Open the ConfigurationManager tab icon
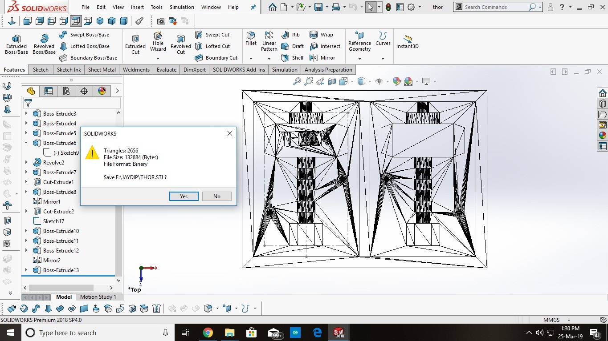This screenshot has width=608, height=341. coord(66,91)
